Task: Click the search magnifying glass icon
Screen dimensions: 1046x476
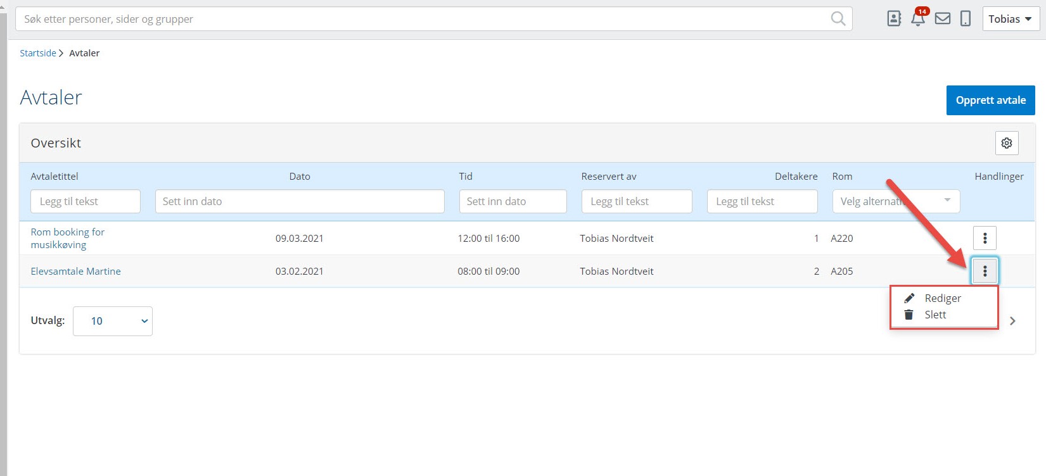Action: pos(838,19)
